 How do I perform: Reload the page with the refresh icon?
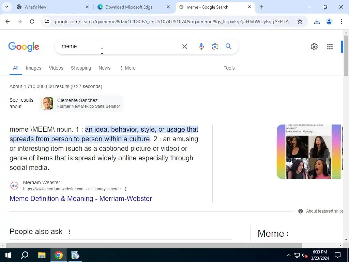[32, 21]
